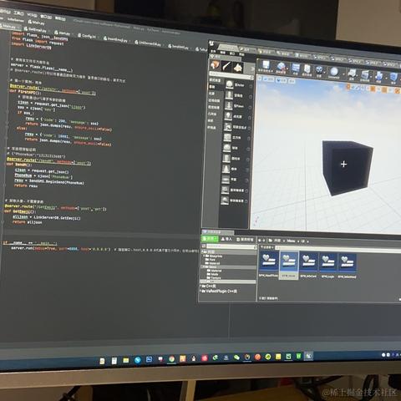The width and height of the screenshot is (401, 401).
Task: Select the dark cube in viewport
Action: (347, 168)
